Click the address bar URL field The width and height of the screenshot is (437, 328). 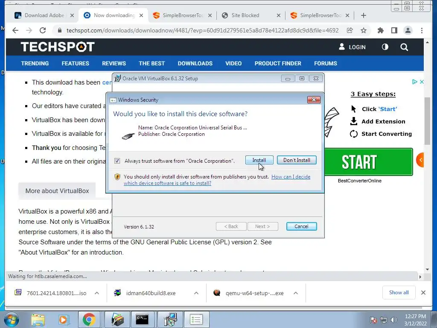[x=203, y=30]
